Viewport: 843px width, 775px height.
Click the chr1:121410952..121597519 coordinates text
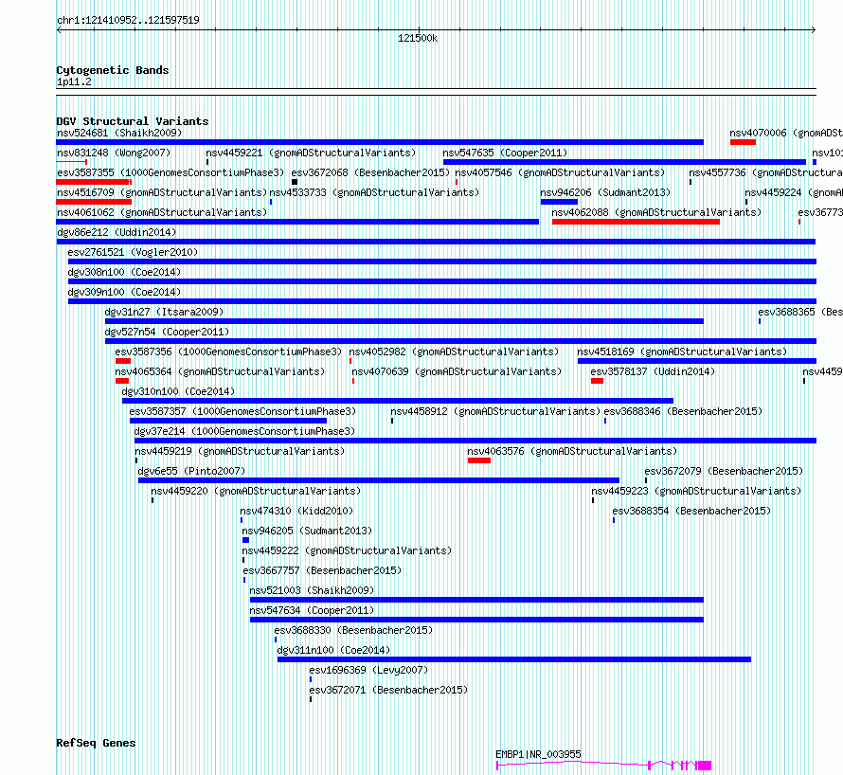click(128, 20)
